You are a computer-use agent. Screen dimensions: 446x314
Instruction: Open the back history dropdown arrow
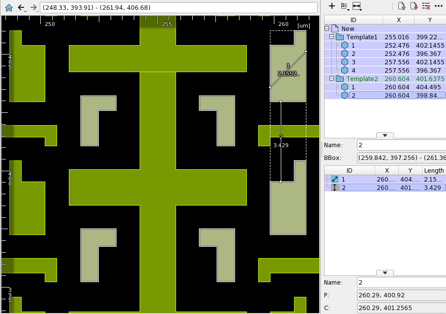point(25,11)
